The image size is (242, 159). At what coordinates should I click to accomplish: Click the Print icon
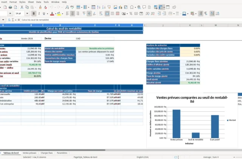(x=10, y=7)
